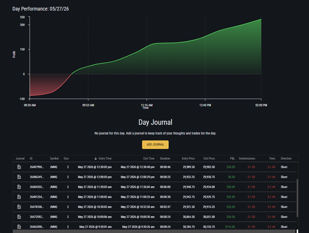This screenshot has height=233, width=309.
Task: Sort by Exit Price column header
Action: point(209,158)
